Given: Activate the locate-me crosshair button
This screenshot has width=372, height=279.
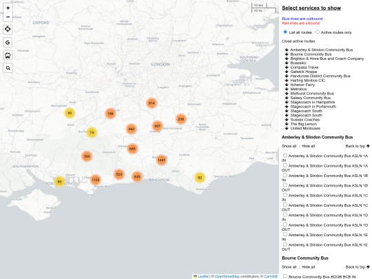Looking at the screenshot, I should 8,29.
